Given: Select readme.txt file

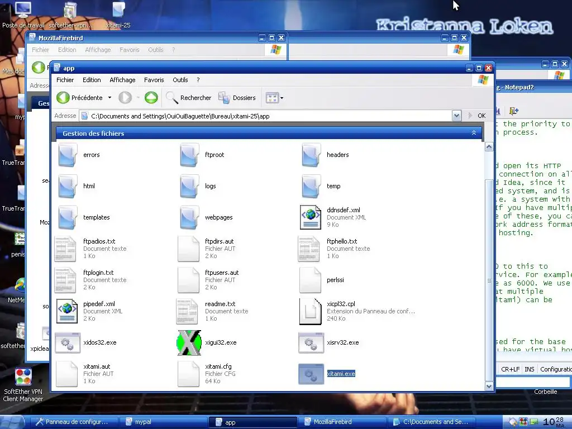Looking at the screenshot, I should click(x=212, y=311).
